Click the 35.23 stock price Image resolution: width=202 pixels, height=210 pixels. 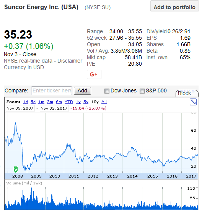(18, 34)
